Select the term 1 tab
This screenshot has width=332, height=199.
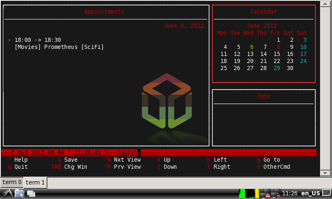(35, 182)
